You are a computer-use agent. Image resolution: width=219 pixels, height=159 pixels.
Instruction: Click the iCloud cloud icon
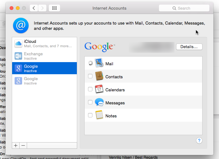[18, 43]
